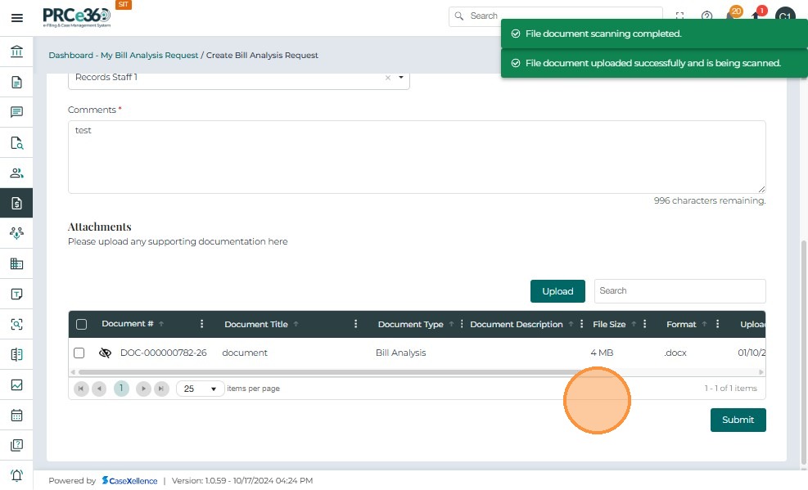The width and height of the screenshot is (808, 490).
Task: Toggle visibility eye icon on document row
Action: pyautogui.click(x=105, y=353)
